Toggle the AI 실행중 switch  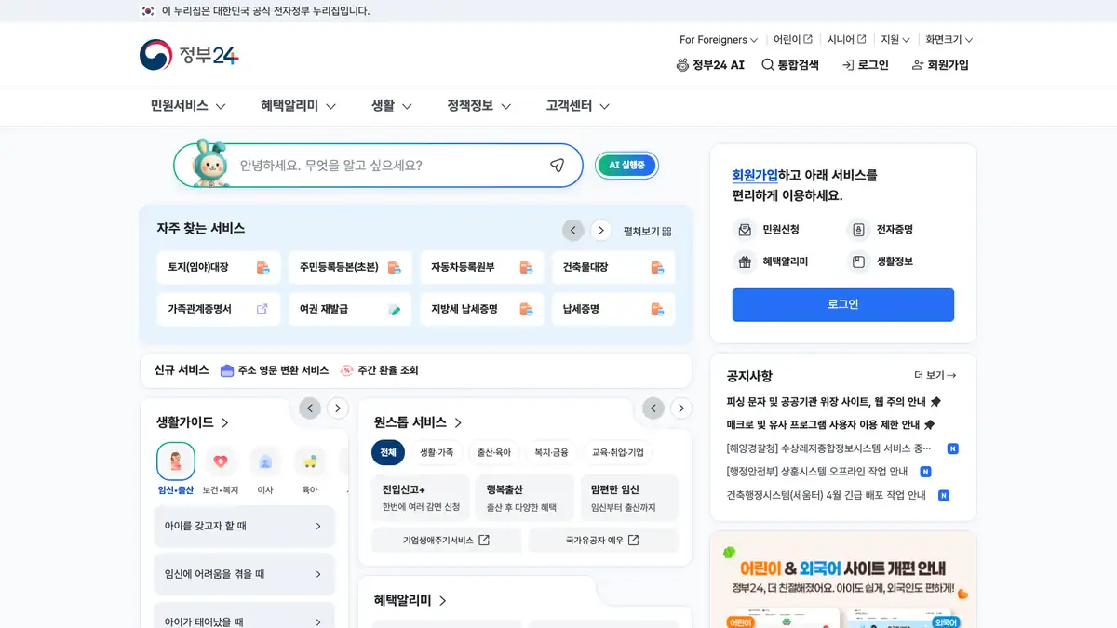click(x=626, y=166)
